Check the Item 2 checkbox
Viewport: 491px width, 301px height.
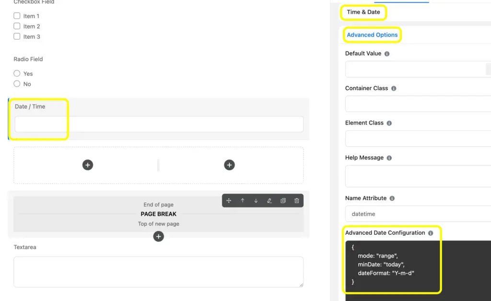click(16, 26)
